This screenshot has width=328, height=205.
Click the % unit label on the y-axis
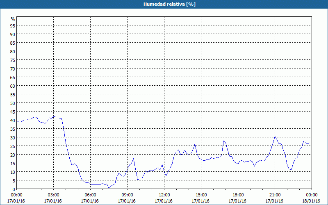13,19
